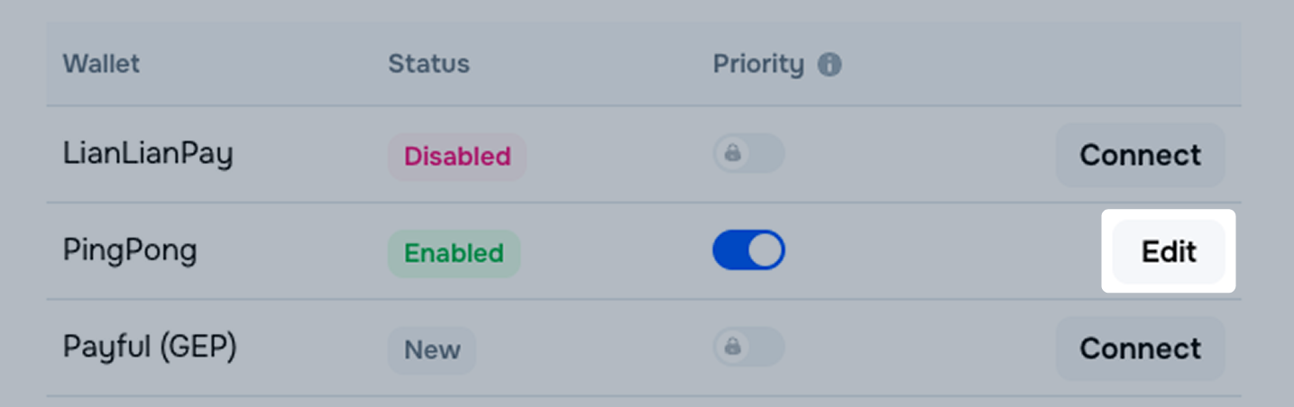Connect the Payful (GEP) wallet
The image size is (1294, 407).
coord(1140,348)
